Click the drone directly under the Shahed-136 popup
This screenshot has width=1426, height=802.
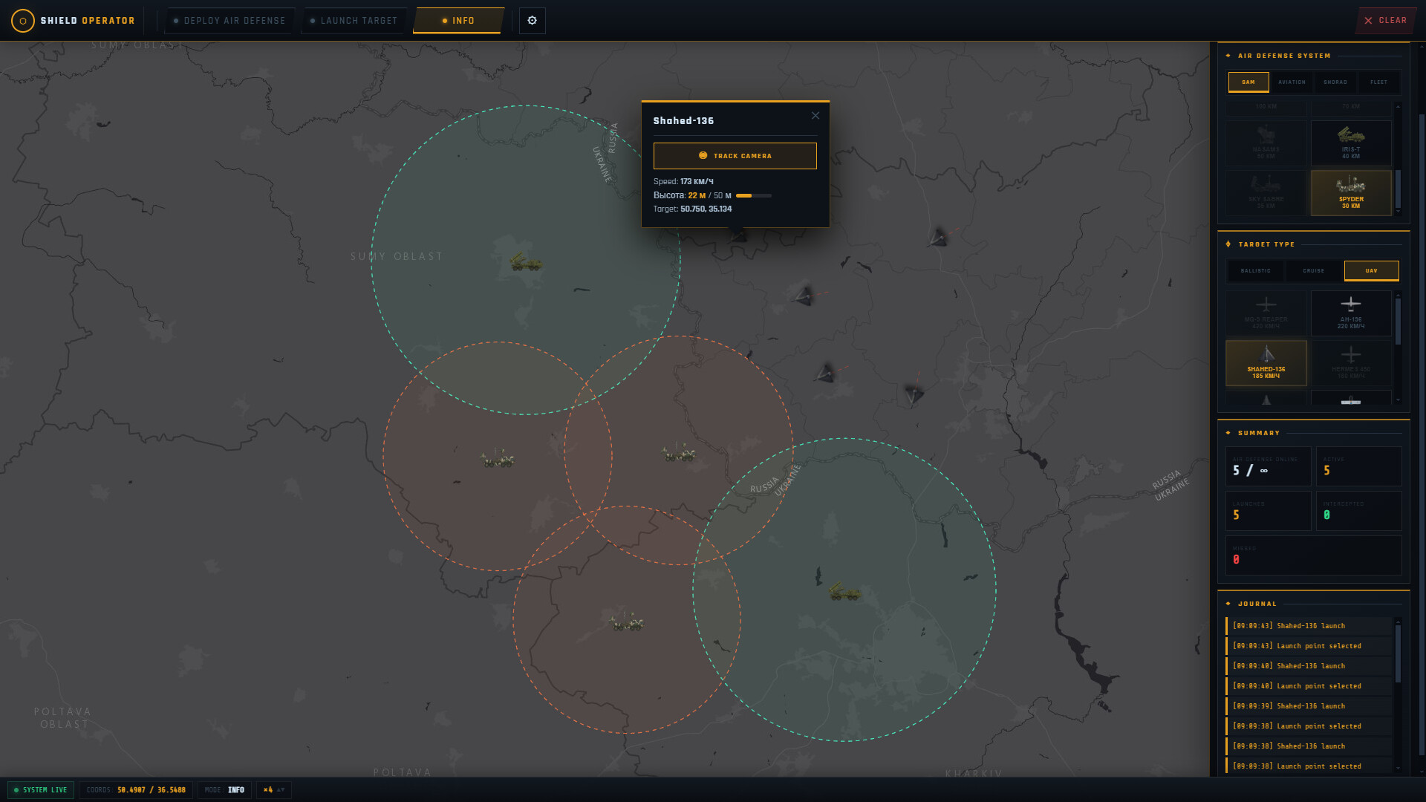click(x=738, y=235)
